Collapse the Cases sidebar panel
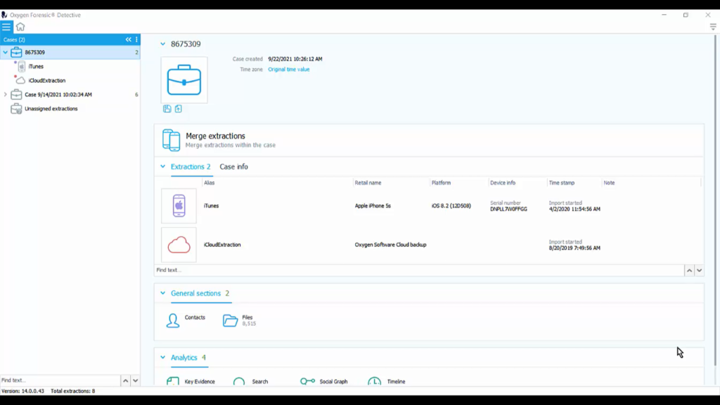The height and width of the screenshot is (405, 720). (x=129, y=39)
